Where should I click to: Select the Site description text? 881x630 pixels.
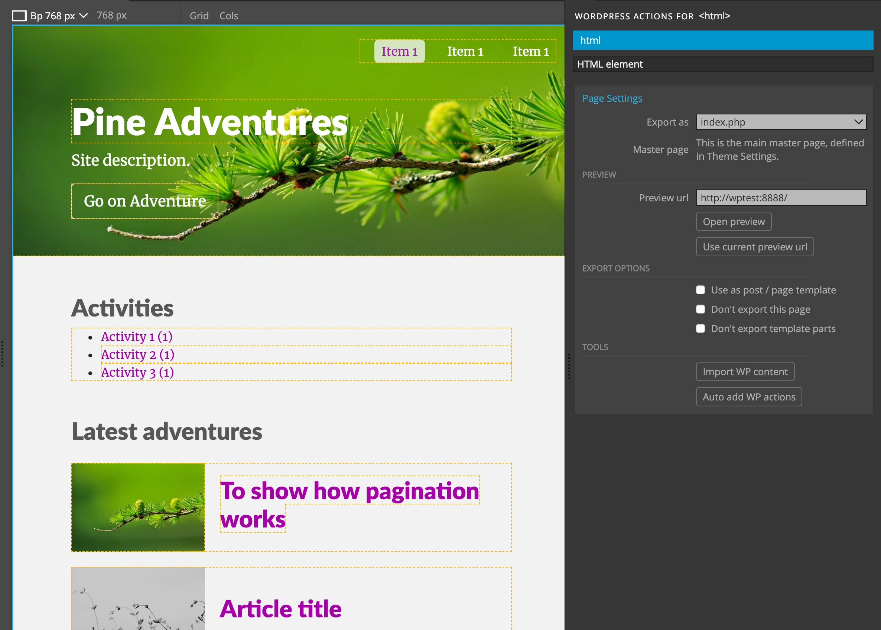point(131,160)
